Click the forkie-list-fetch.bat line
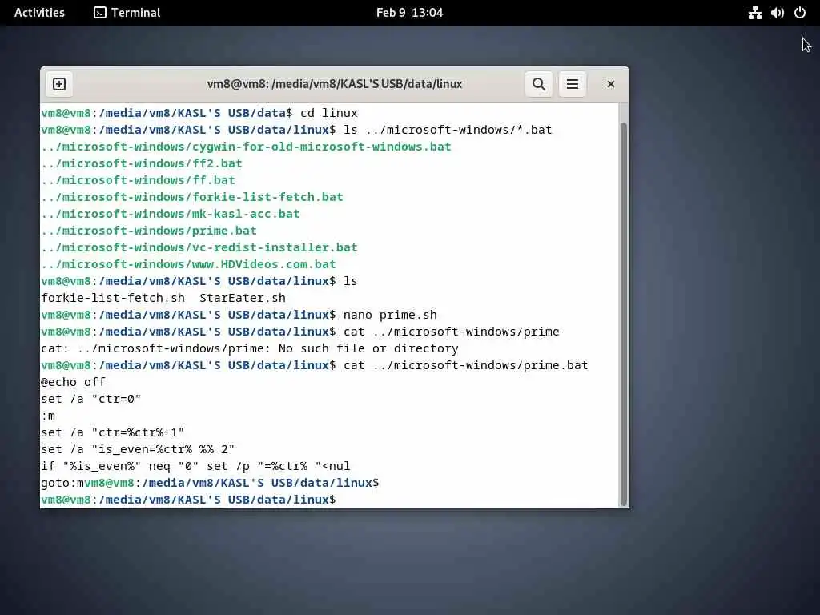 (x=192, y=197)
